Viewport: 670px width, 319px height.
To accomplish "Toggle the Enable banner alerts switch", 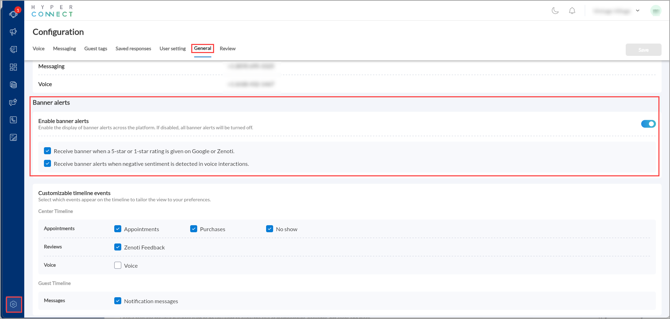I will tap(648, 124).
